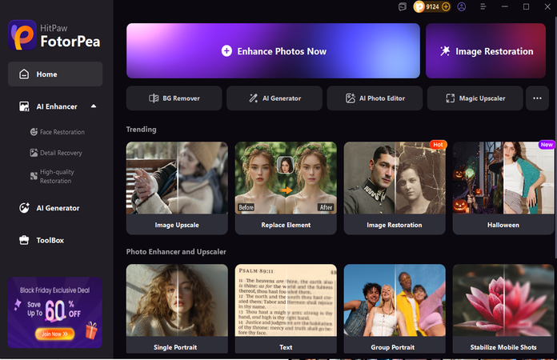Click the After label on Replace Element

click(x=326, y=207)
